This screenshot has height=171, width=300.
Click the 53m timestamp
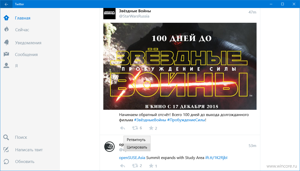point(252,146)
